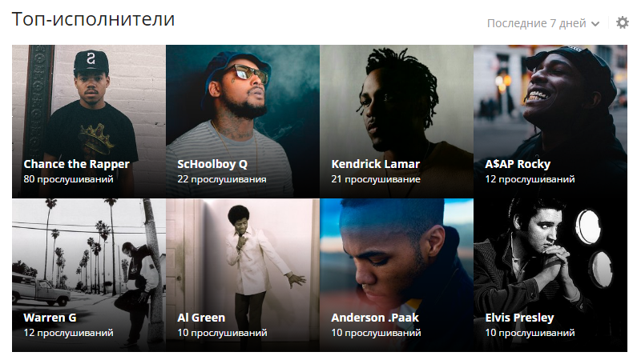View Chance the Rapper's 80 прослушиваний count
Image resolution: width=633 pixels, height=364 pixels.
point(68,179)
